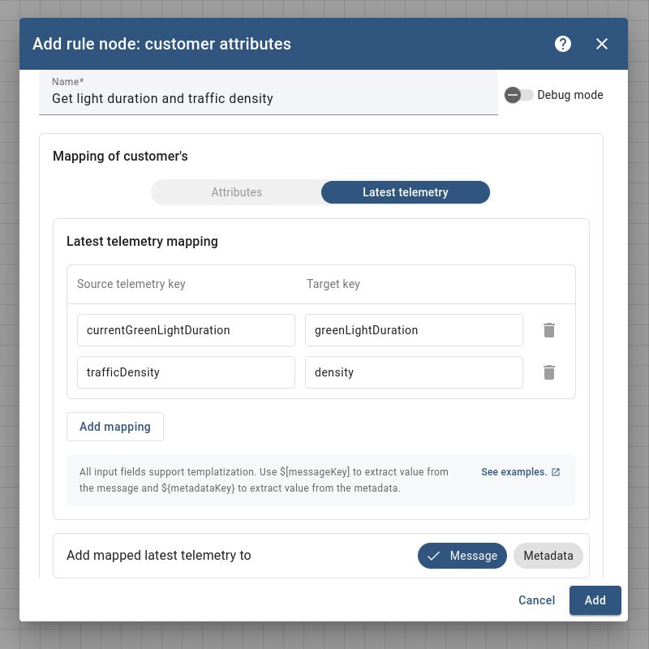Open examples via the external link icon

554,471
